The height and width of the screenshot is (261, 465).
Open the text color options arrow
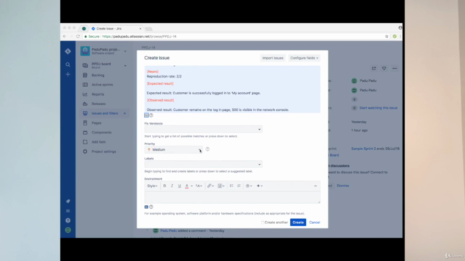192,186
